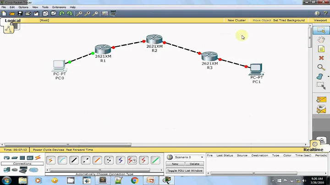Click the Zoom Reset magnifier icon
Screen dimensions: 330x185
point(87,14)
